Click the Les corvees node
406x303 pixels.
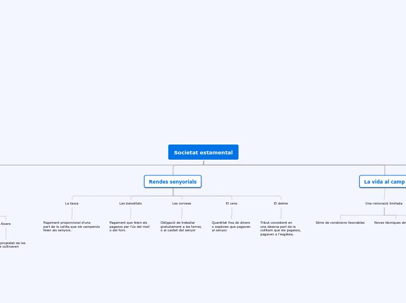[181, 203]
